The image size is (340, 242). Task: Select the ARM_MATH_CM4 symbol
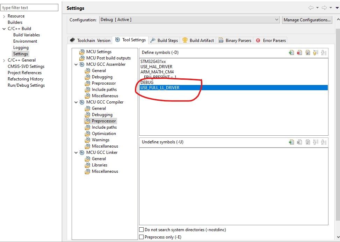157,72
